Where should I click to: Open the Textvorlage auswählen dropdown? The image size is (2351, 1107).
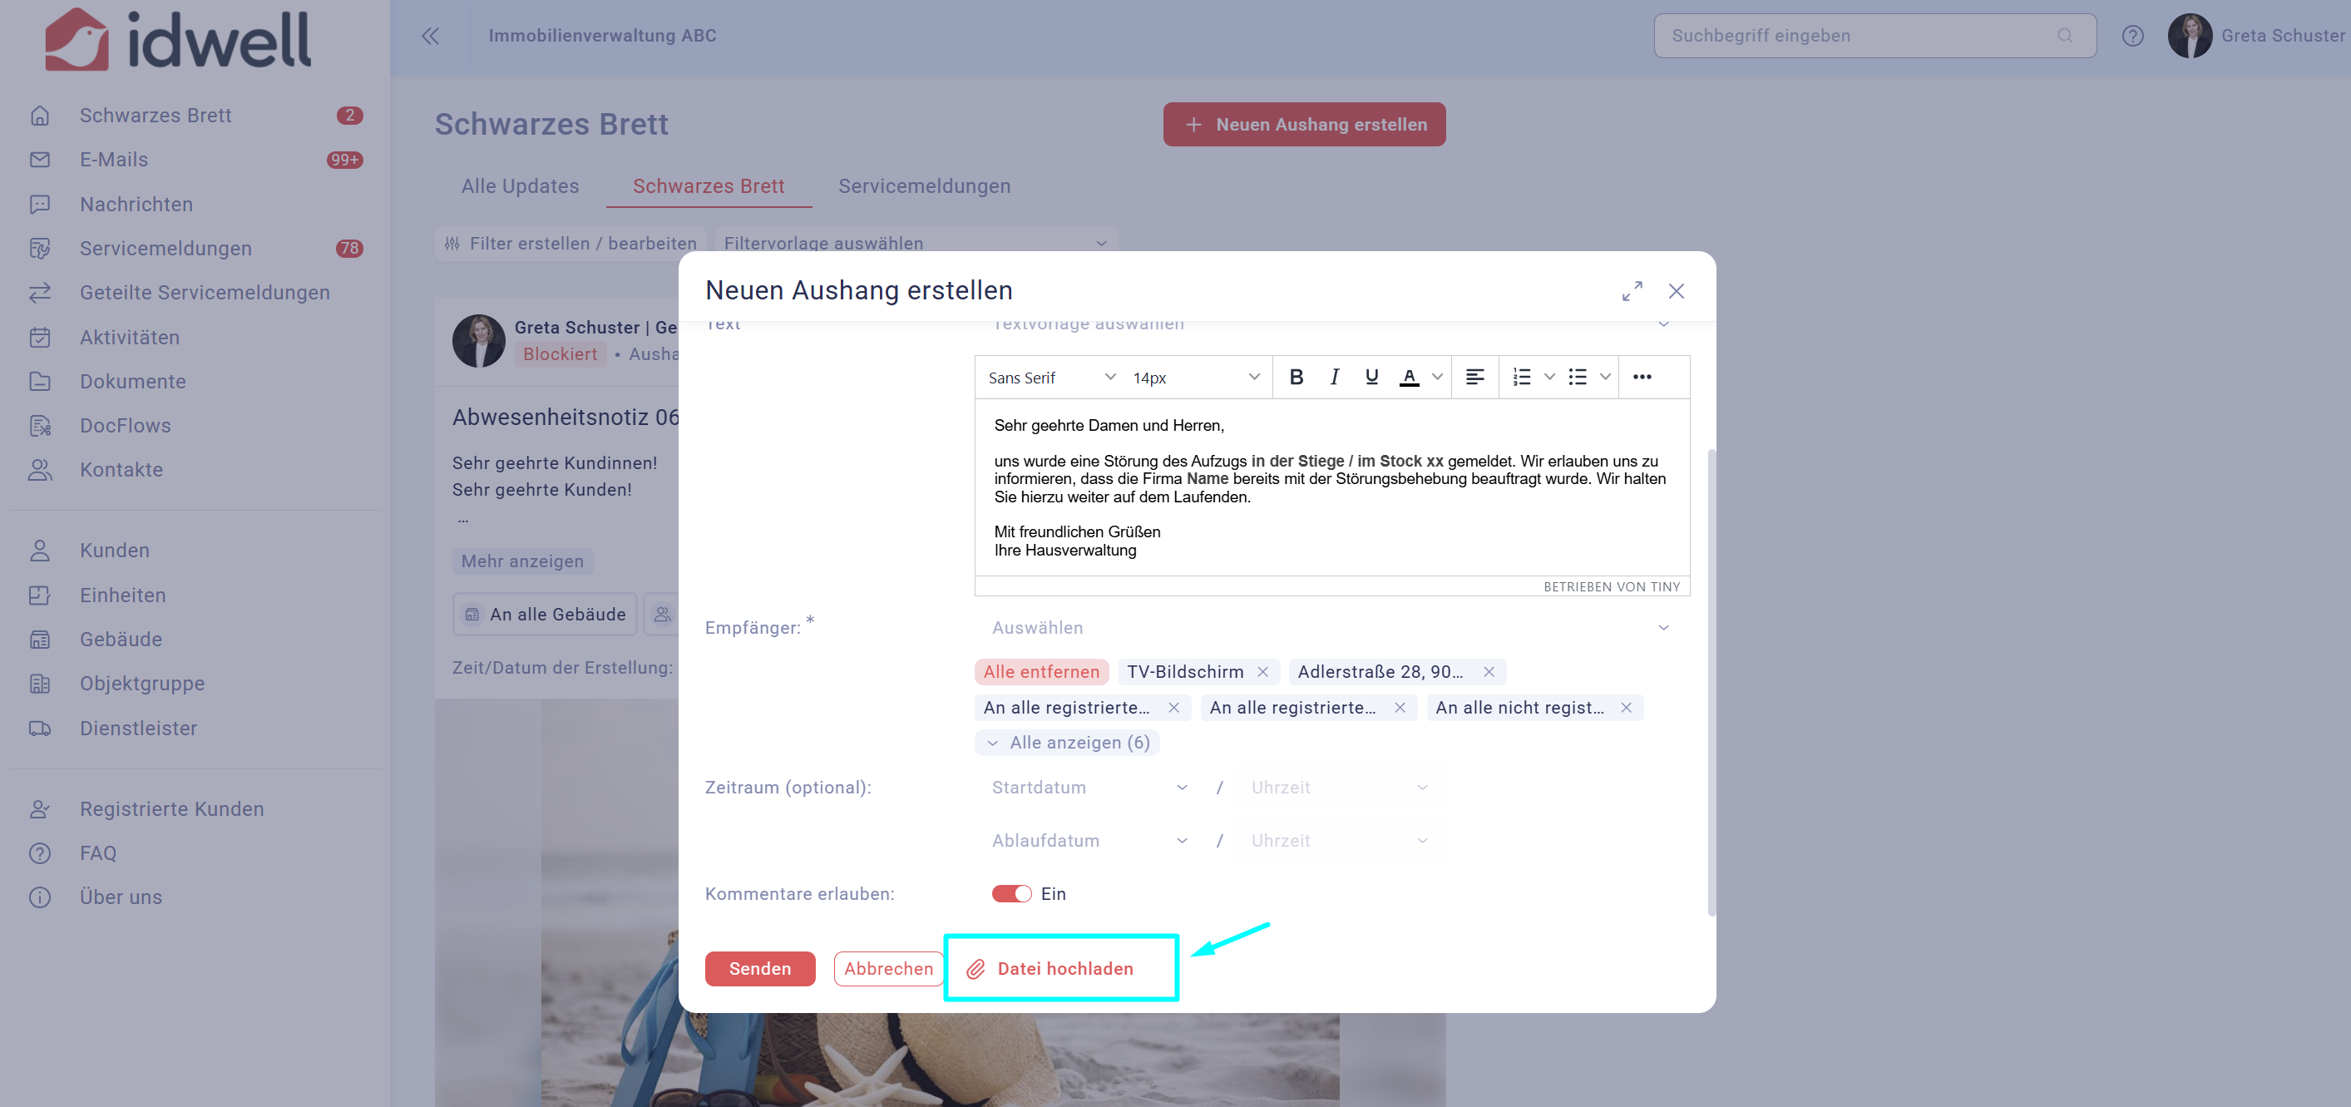pyautogui.click(x=1332, y=324)
